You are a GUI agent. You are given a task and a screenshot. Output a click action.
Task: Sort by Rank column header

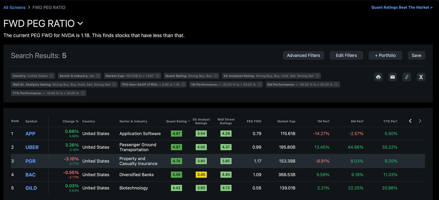pyautogui.click(x=15, y=121)
